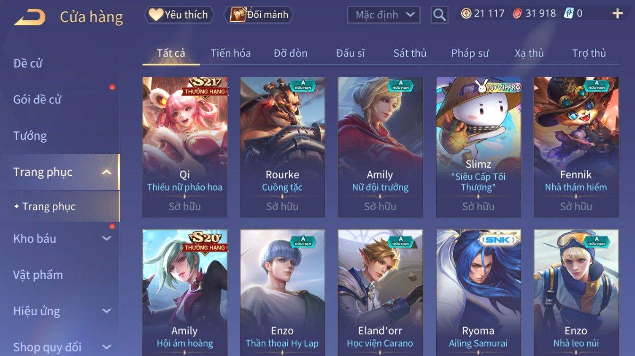Screen dimensions: 635x356
Task: Expand the Shop quy đổi section
Action: pos(107,347)
